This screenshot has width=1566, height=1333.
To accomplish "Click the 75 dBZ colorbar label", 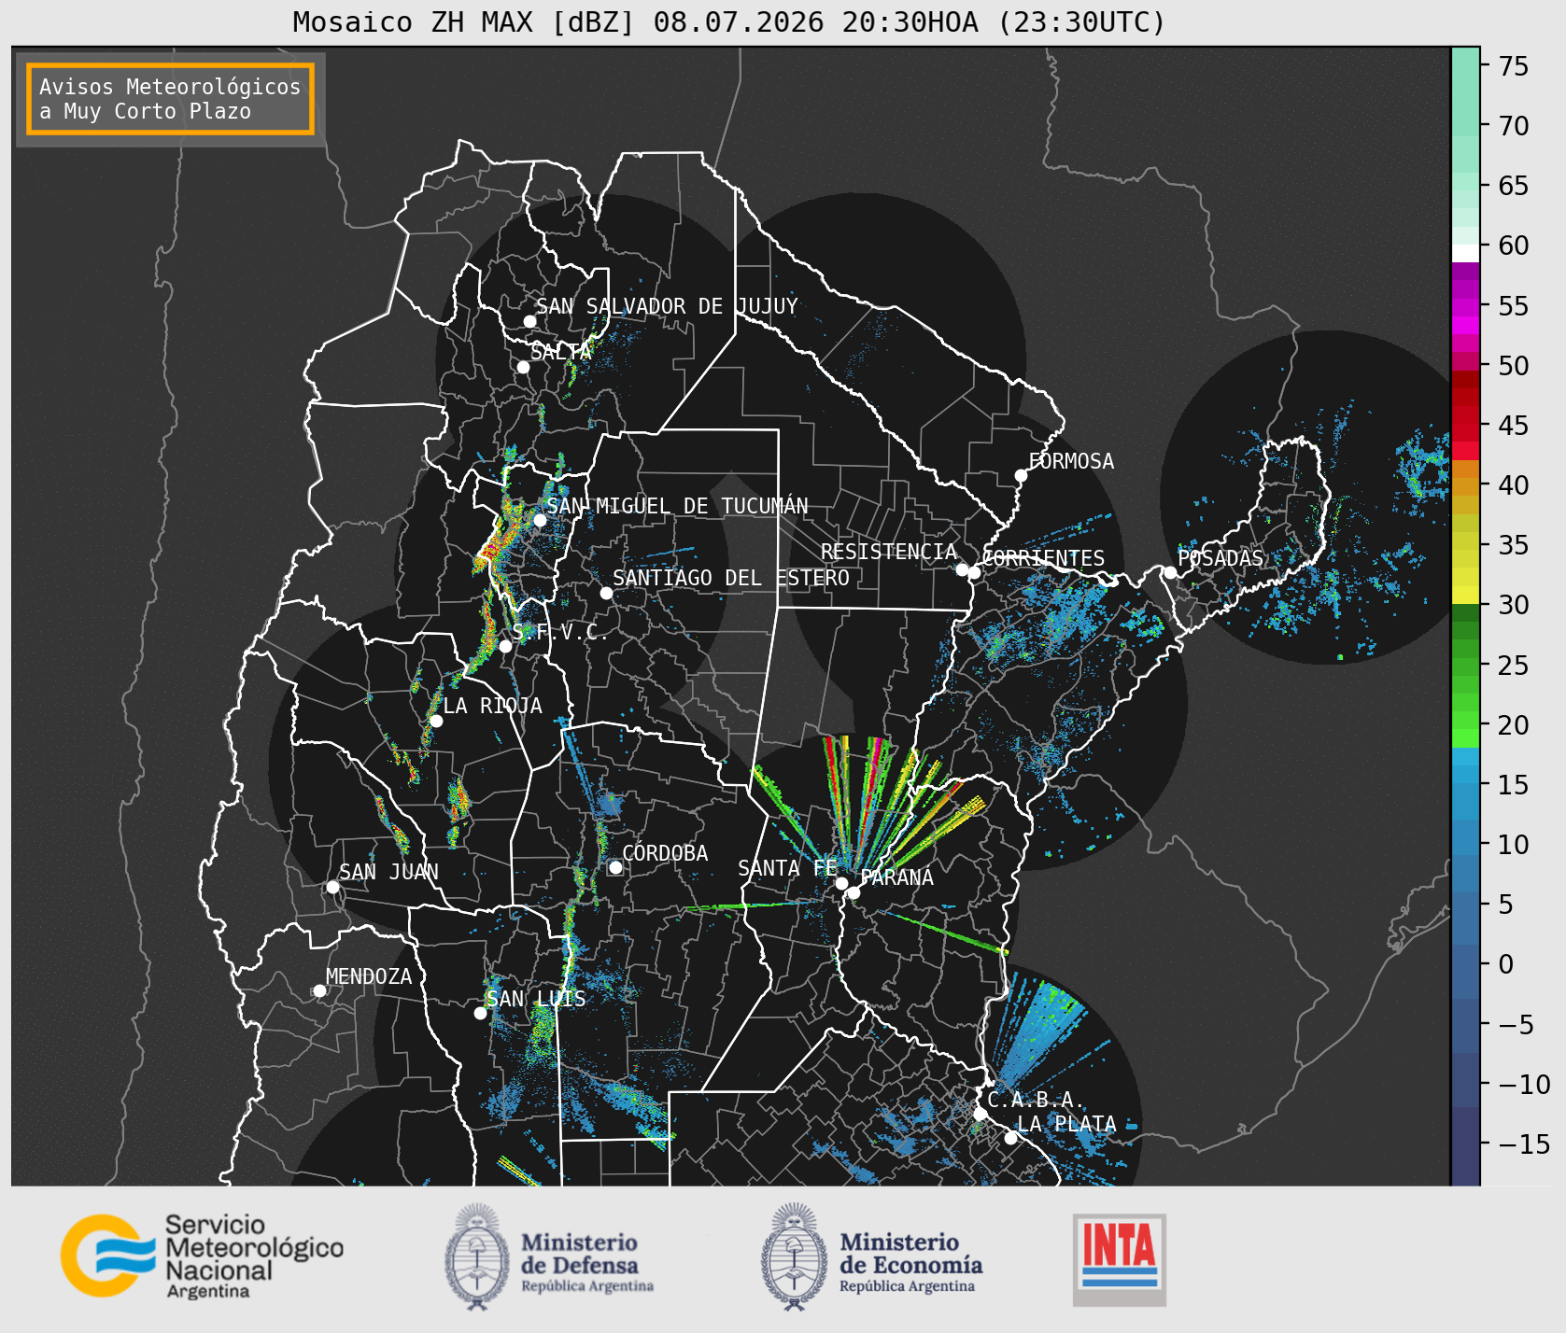I will click(x=1514, y=66).
